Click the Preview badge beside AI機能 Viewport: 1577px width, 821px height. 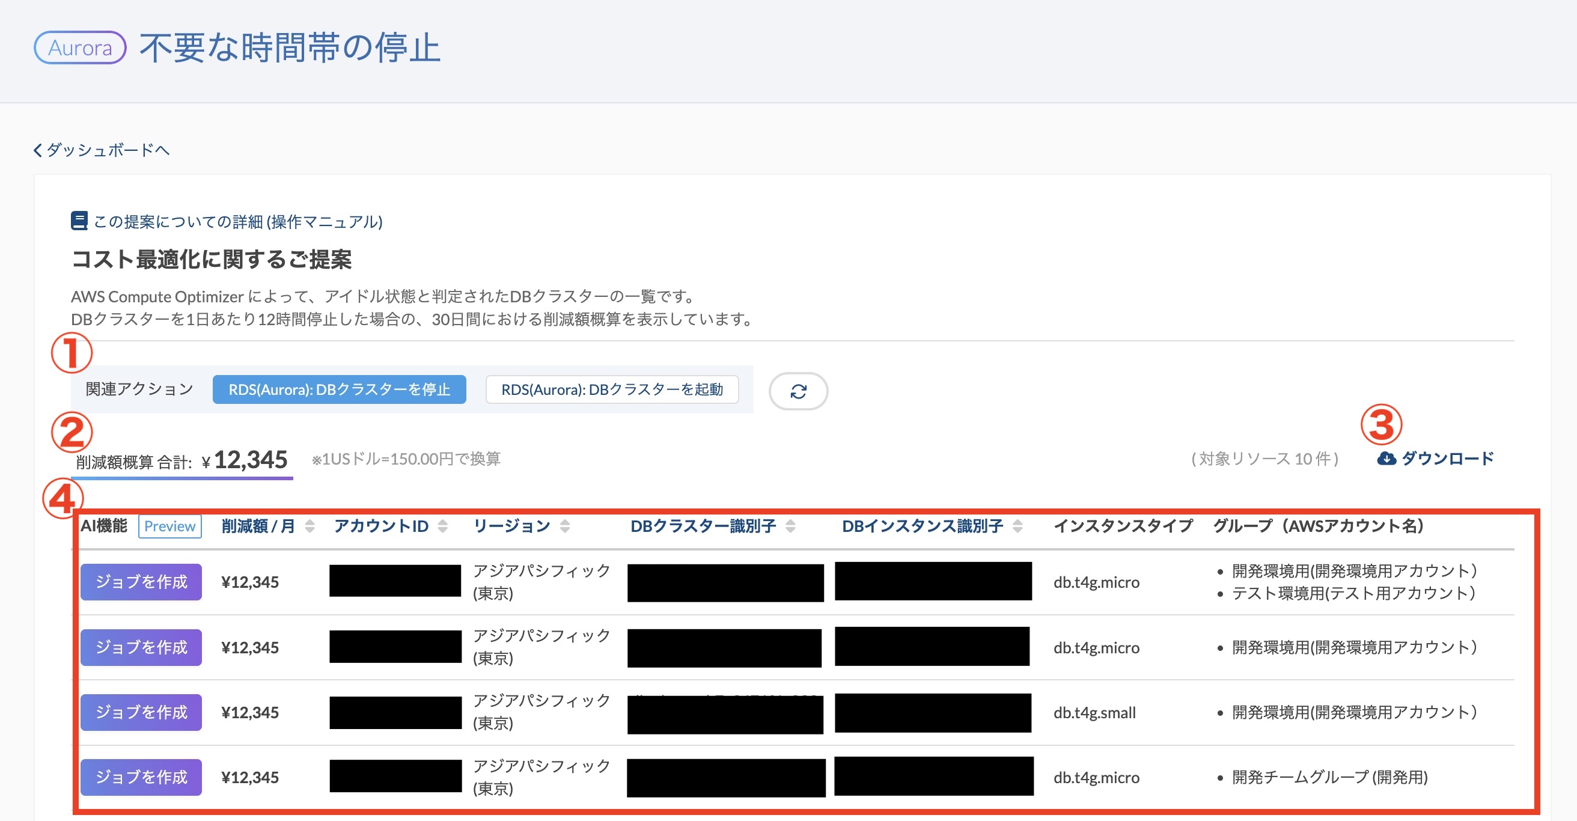point(169,526)
